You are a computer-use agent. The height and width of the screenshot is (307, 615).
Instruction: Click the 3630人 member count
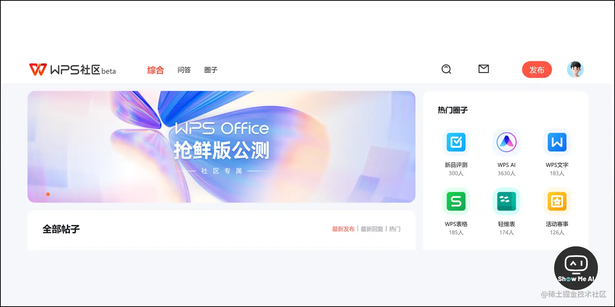506,173
